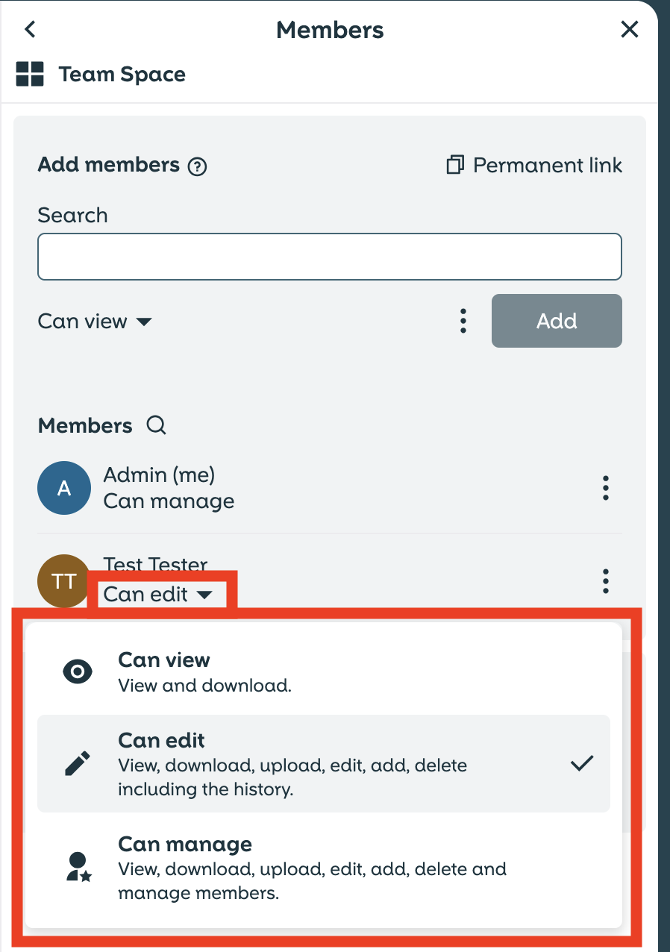Collapse Test Tester's Can edit dropdown
670x952 pixels.
click(158, 595)
